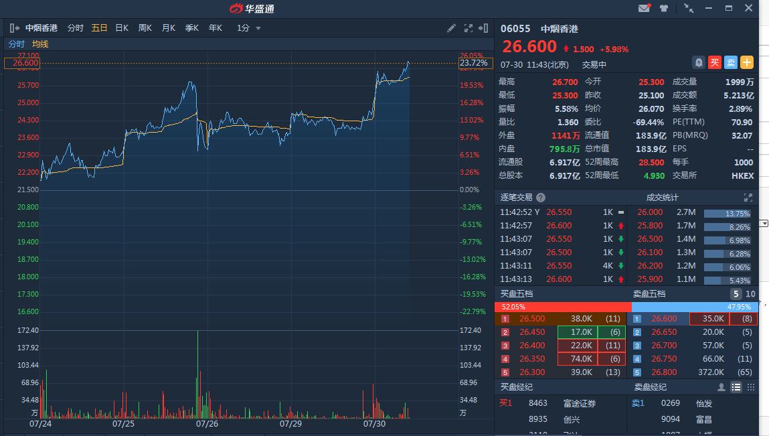Open the 逐笔交易 help question mark
The image size is (769, 436).
(541, 198)
